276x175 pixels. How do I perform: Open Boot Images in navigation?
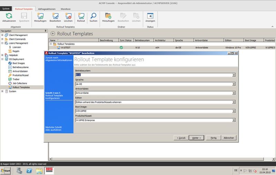[19, 63]
